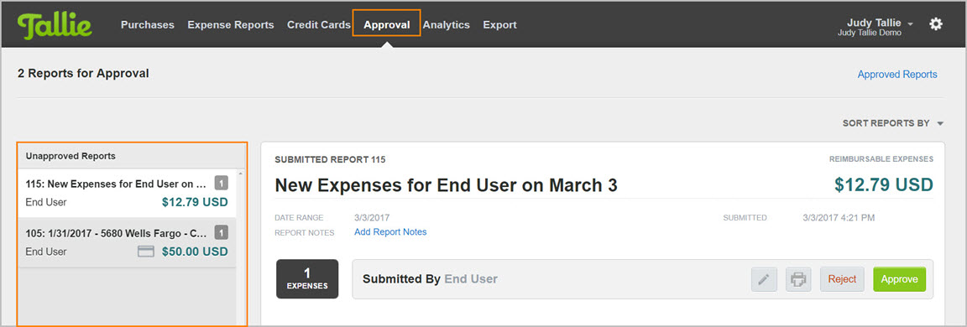Image resolution: width=967 pixels, height=327 pixels.
Task: Click credit card icon on report 105
Action: (145, 252)
